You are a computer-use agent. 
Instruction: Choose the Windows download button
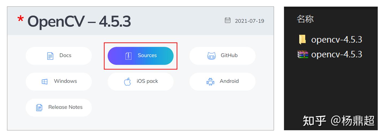(59, 81)
